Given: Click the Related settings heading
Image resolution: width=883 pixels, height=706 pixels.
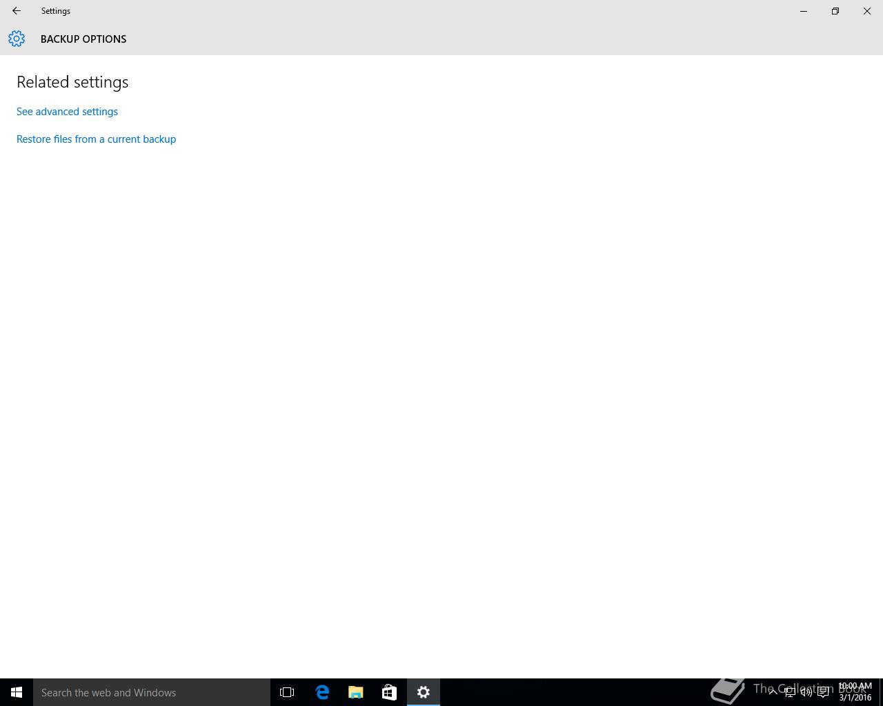Looking at the screenshot, I should pyautogui.click(x=72, y=82).
